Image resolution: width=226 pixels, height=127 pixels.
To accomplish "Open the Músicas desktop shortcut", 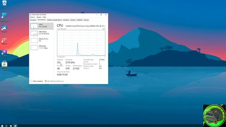I will (x=4, y=41).
